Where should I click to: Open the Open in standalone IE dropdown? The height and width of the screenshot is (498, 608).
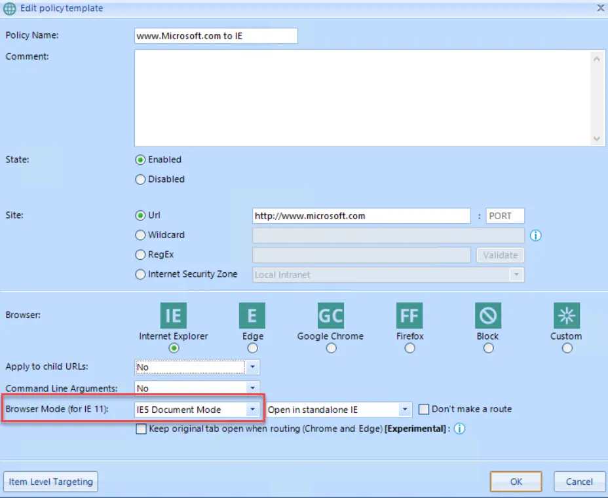click(405, 409)
